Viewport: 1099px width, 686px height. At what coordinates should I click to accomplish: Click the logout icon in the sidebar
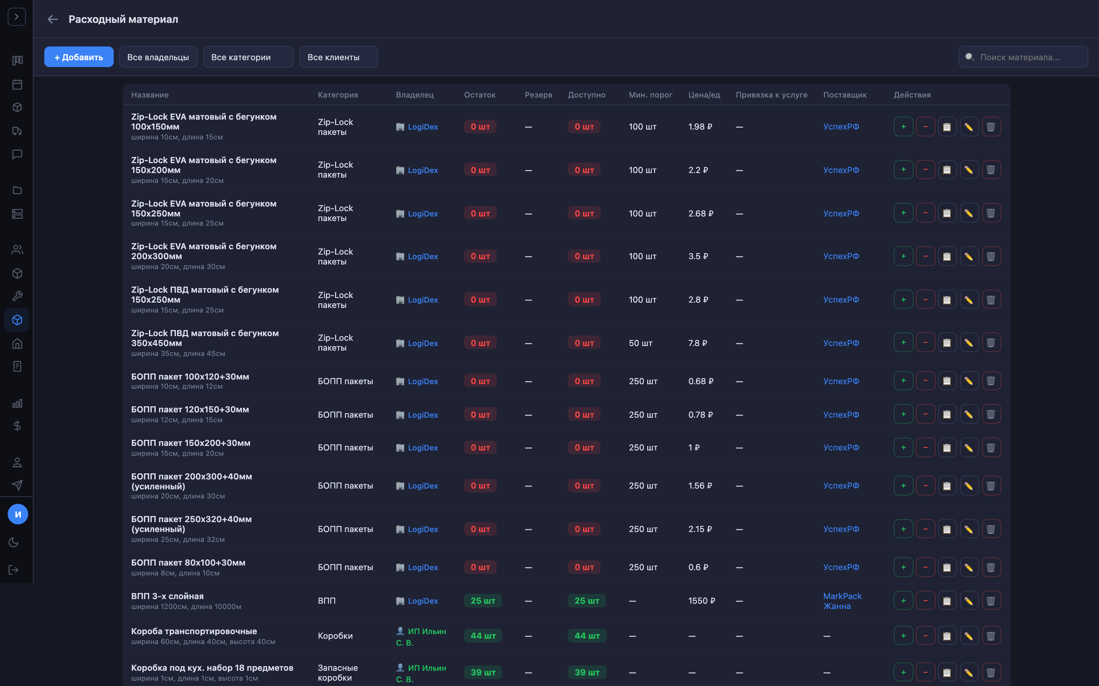pyautogui.click(x=14, y=570)
